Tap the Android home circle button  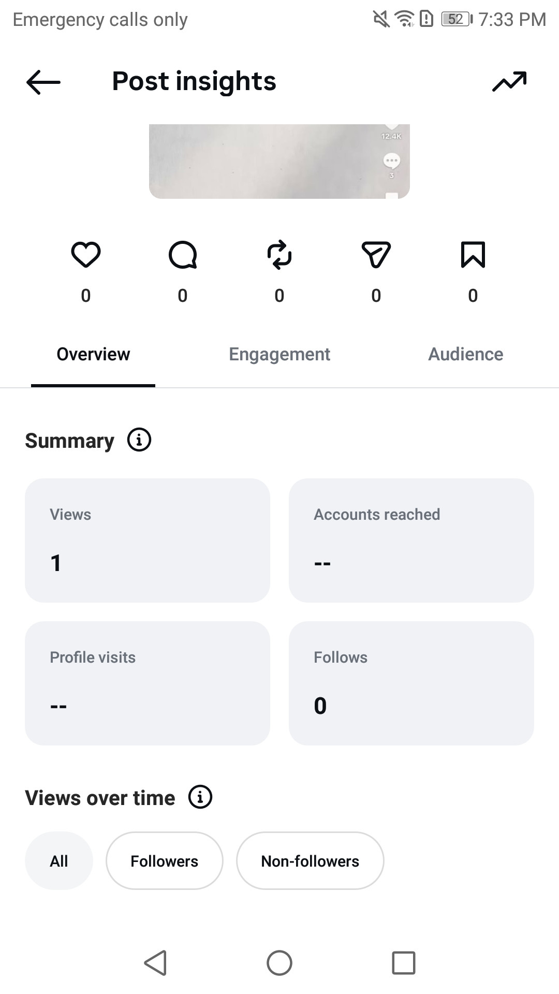click(279, 963)
